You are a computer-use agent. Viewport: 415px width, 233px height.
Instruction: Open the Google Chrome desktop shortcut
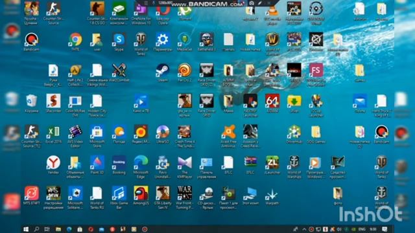click(x=75, y=40)
